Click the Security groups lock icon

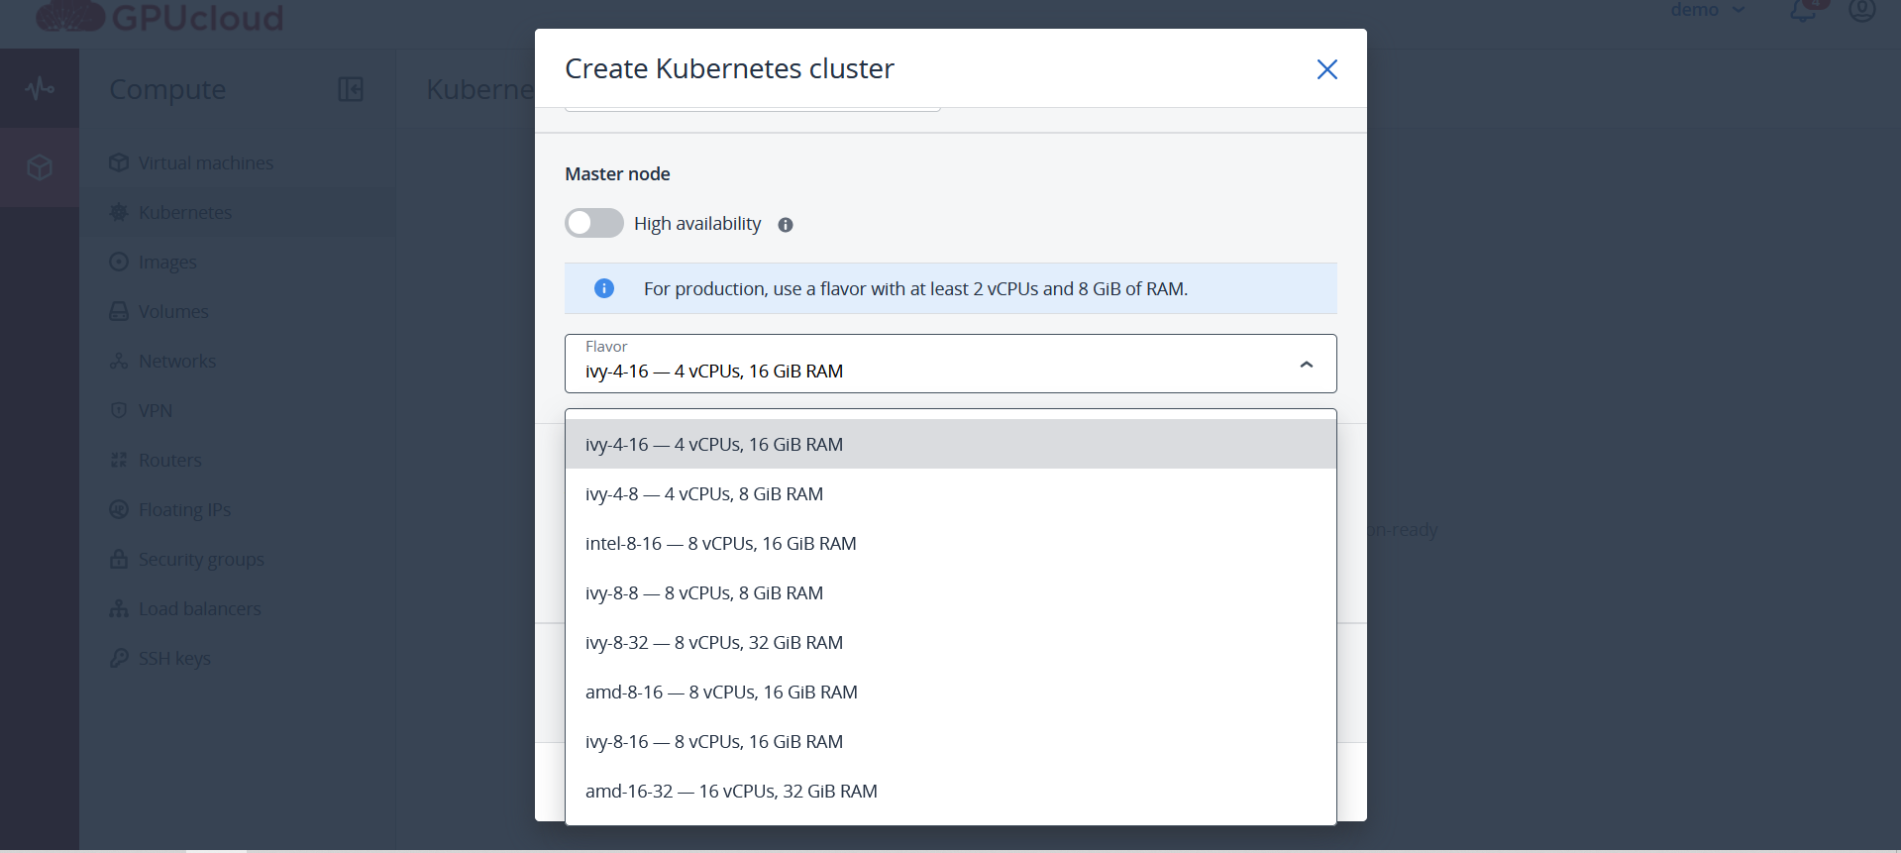tap(119, 559)
